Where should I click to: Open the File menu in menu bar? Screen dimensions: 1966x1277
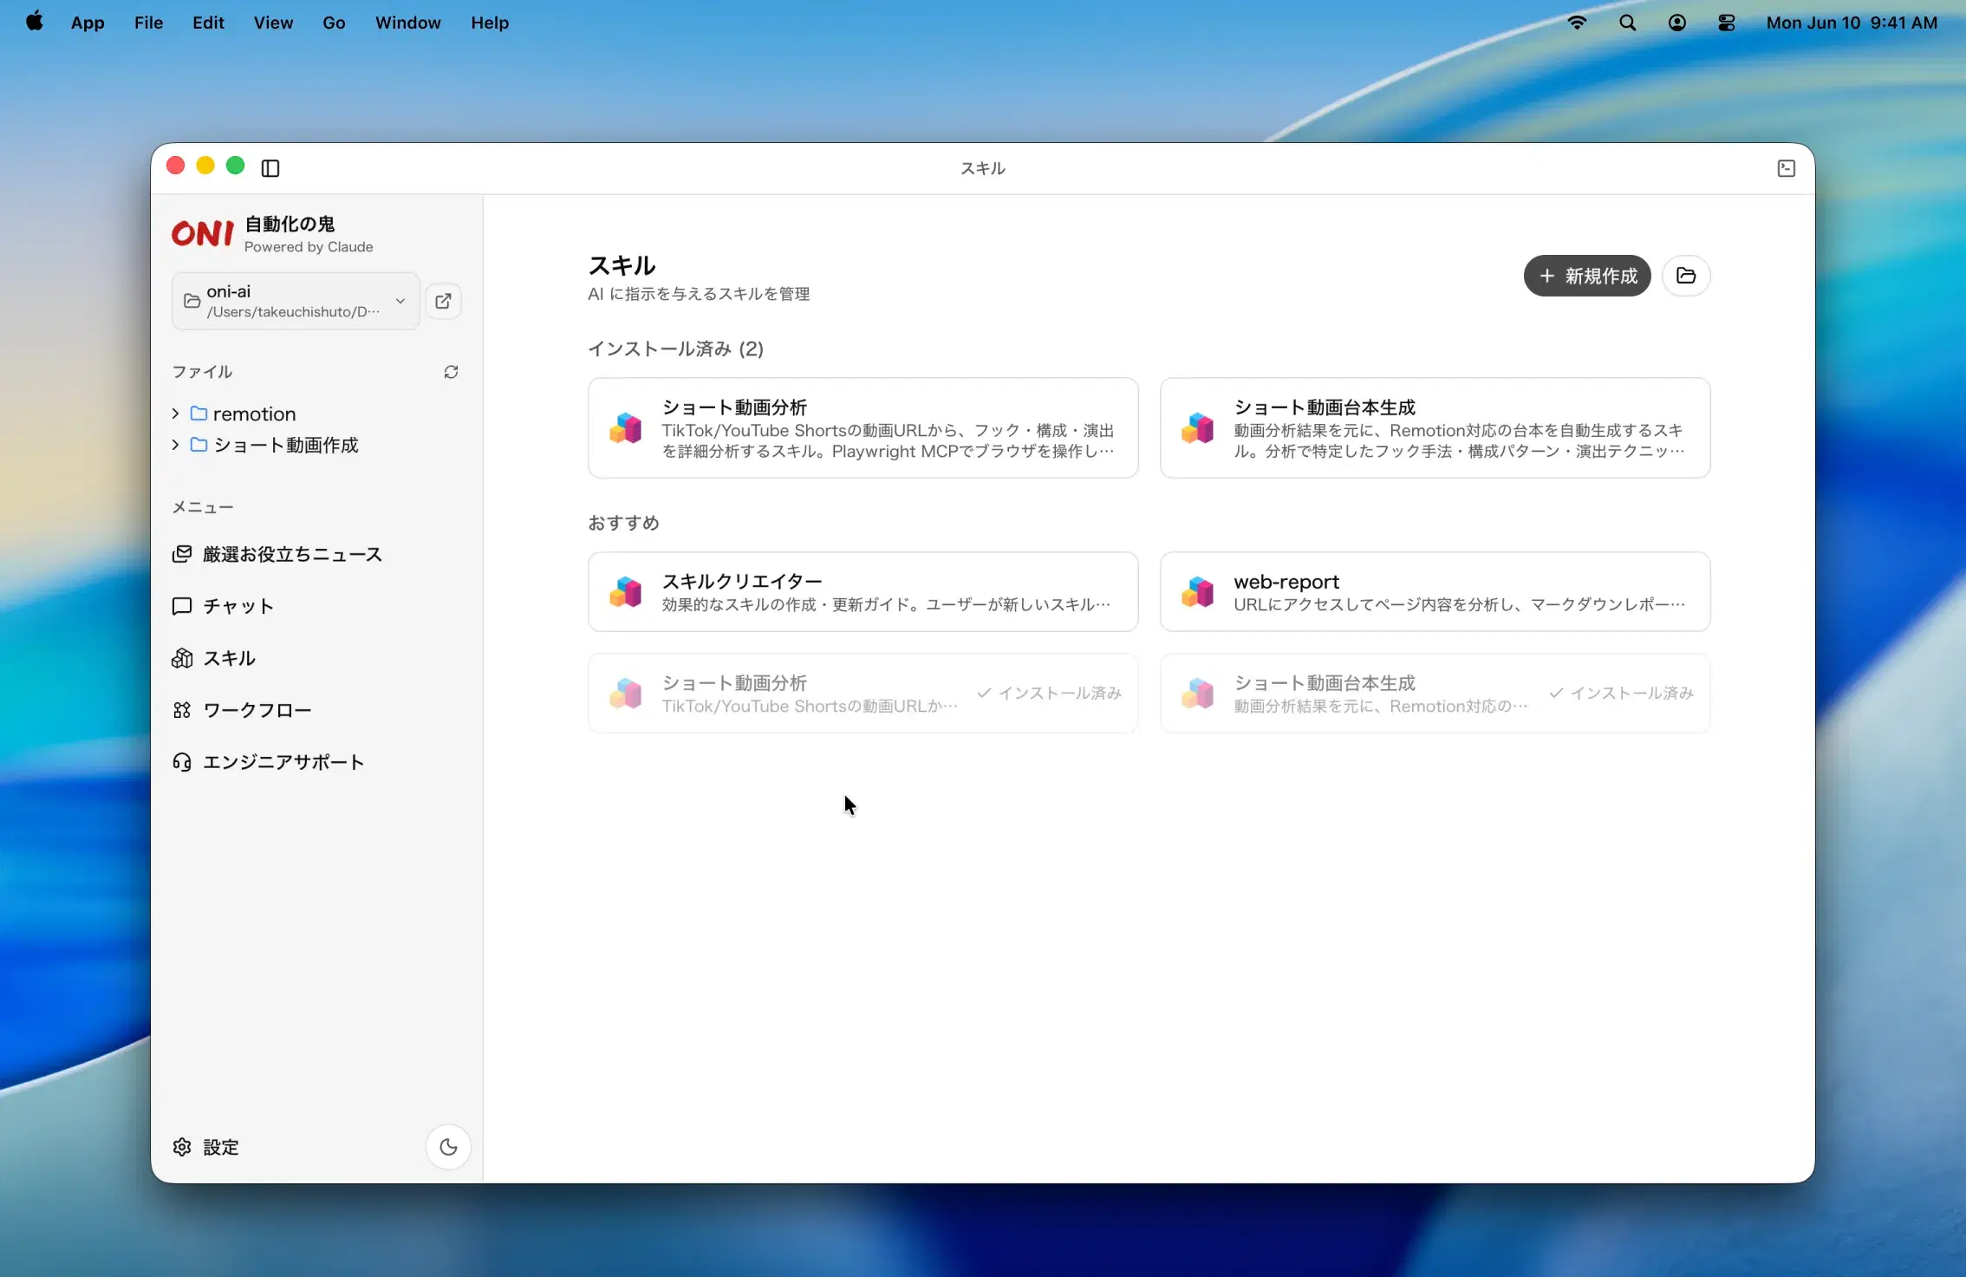click(x=147, y=23)
